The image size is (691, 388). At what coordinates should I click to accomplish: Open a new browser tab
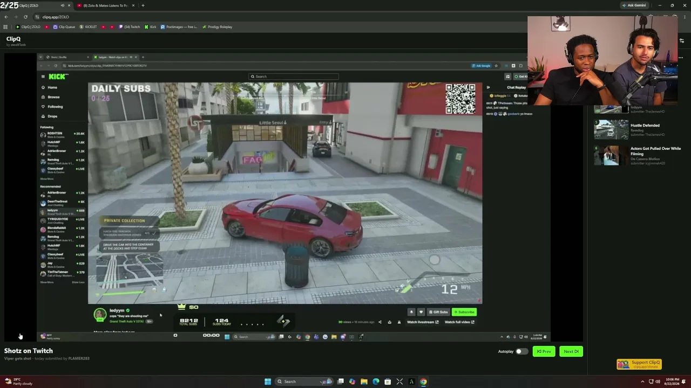click(143, 5)
